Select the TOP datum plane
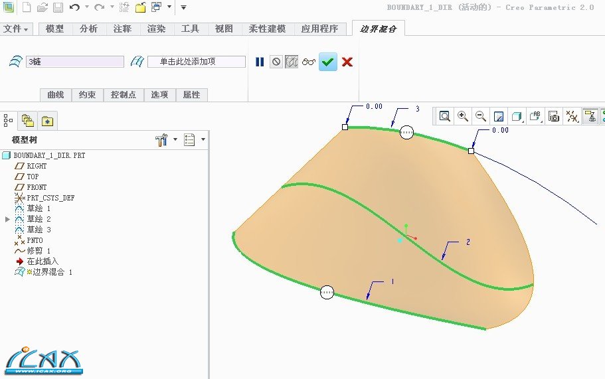Screen dimensions: 605x379 tap(33, 177)
